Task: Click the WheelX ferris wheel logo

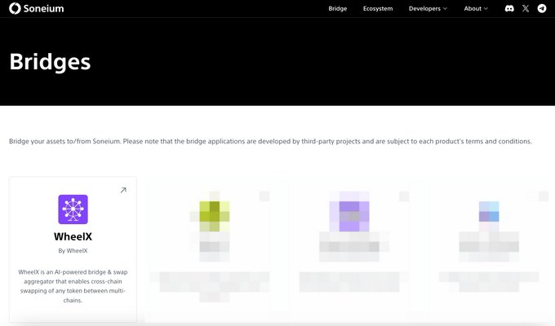Action: [x=73, y=209]
